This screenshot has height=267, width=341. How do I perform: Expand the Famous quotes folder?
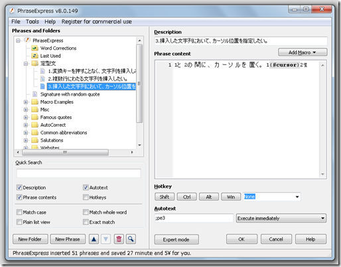pyautogui.click(x=26, y=118)
